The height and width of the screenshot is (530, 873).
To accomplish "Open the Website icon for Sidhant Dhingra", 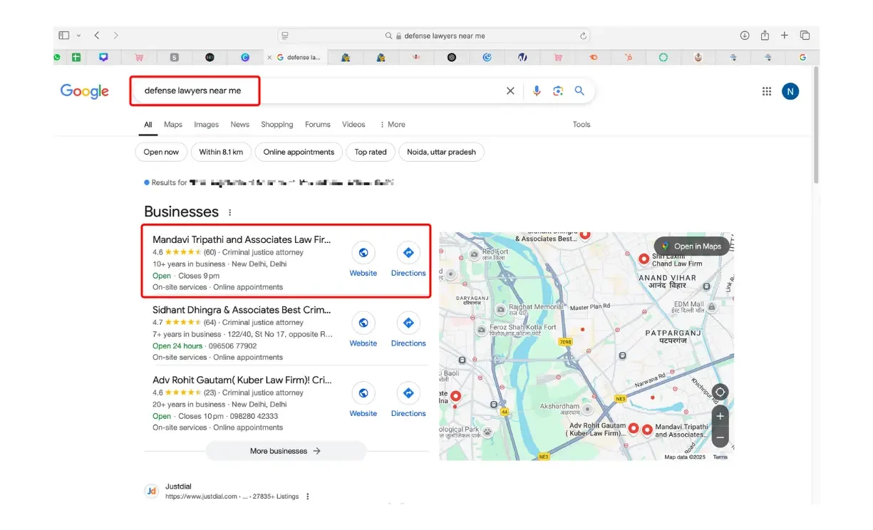I will [363, 323].
